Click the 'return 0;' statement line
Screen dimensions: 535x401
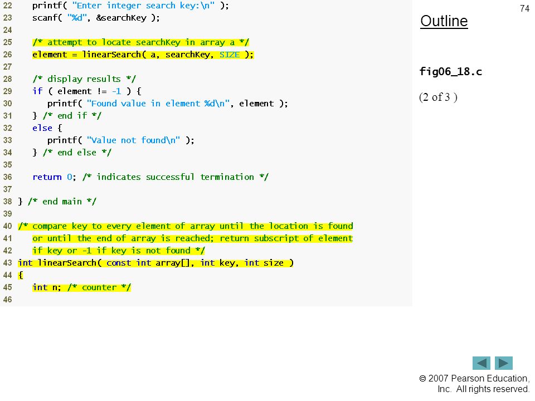[150, 177]
